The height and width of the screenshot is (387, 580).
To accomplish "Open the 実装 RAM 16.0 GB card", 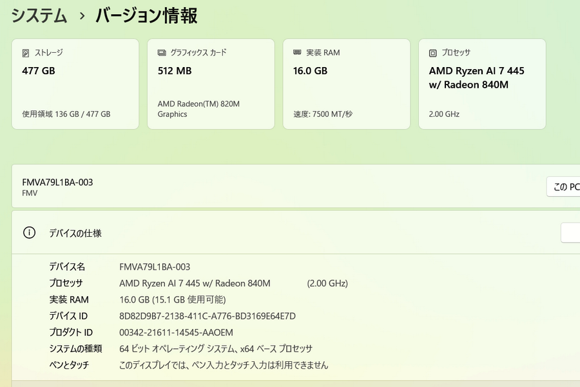I will (346, 84).
